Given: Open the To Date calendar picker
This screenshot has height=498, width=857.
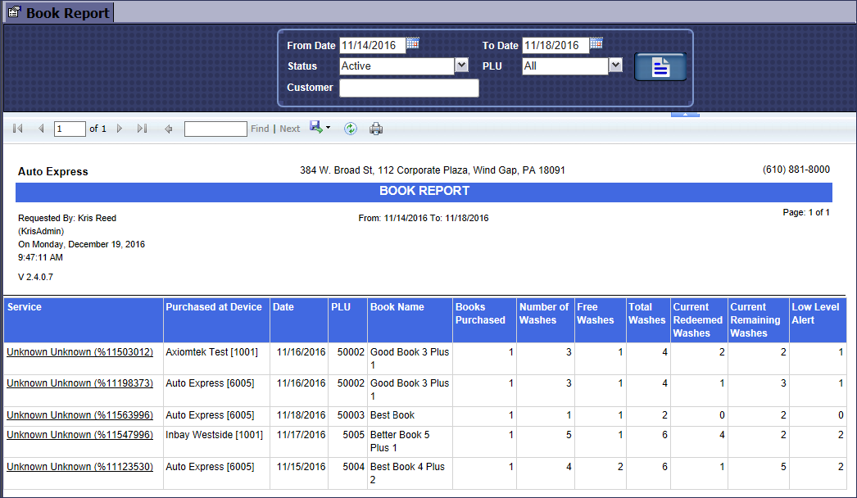Looking at the screenshot, I should [x=596, y=44].
